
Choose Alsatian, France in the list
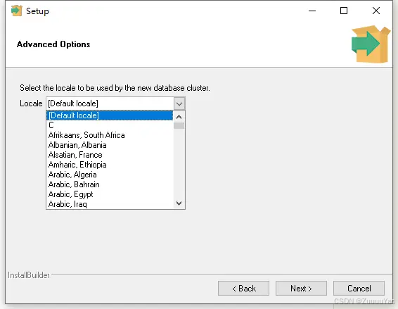point(110,155)
